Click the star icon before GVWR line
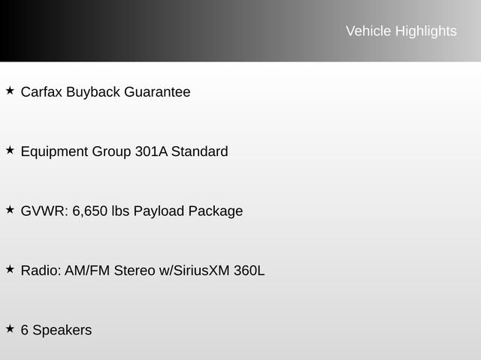The image size is (481, 360). [10, 209]
